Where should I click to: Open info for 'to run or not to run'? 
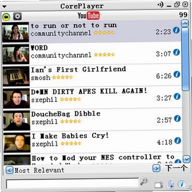point(176,30)
